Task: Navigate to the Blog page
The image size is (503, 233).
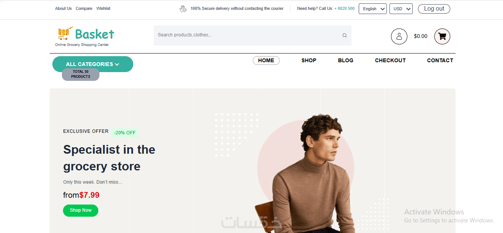Action: [x=345, y=60]
